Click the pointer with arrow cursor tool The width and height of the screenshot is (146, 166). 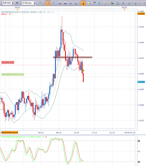pos(71,3)
